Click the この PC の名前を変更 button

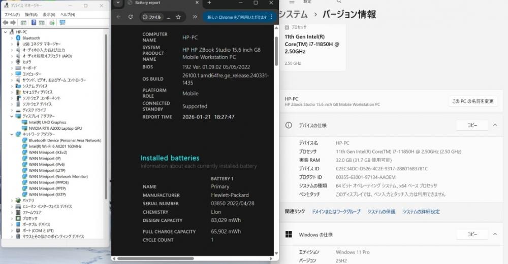[x=472, y=101]
